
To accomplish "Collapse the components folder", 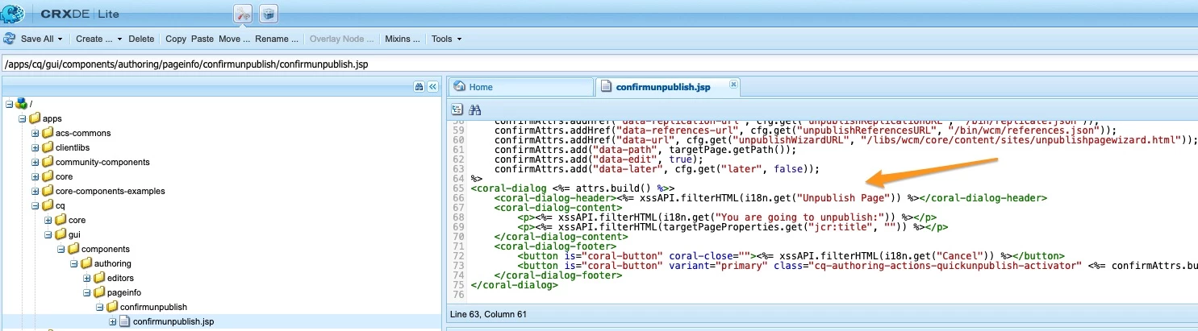I will (x=61, y=249).
